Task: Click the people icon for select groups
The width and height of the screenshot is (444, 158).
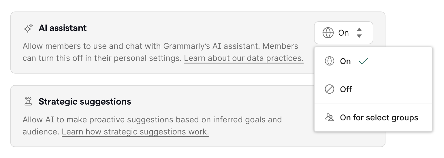Action: 329,117
